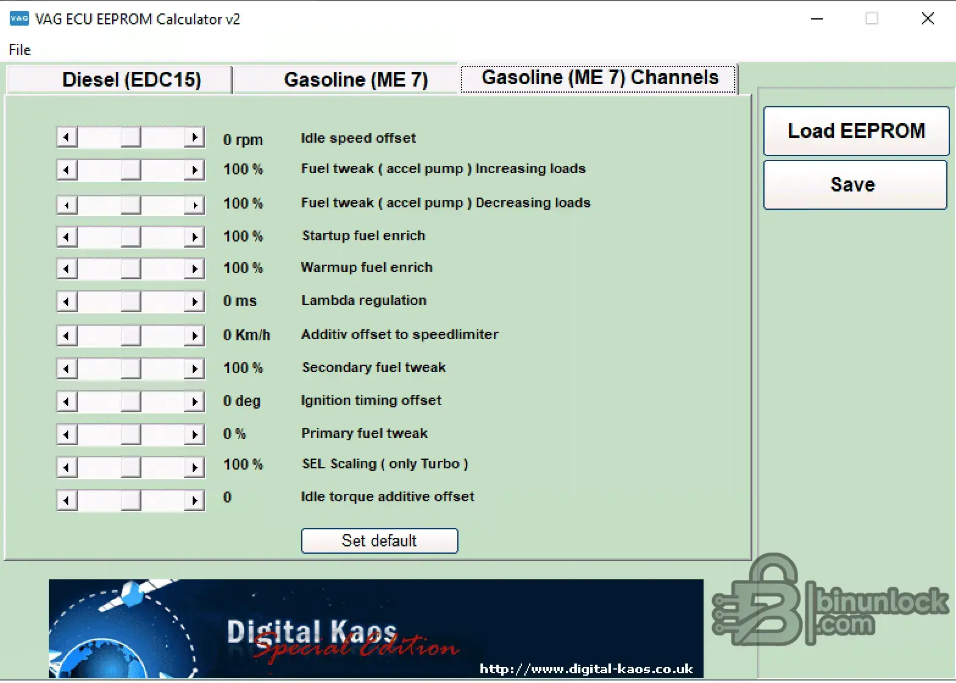956x683 pixels.
Task: Click the Startup fuel enrich slider thumb
Action: (130, 237)
